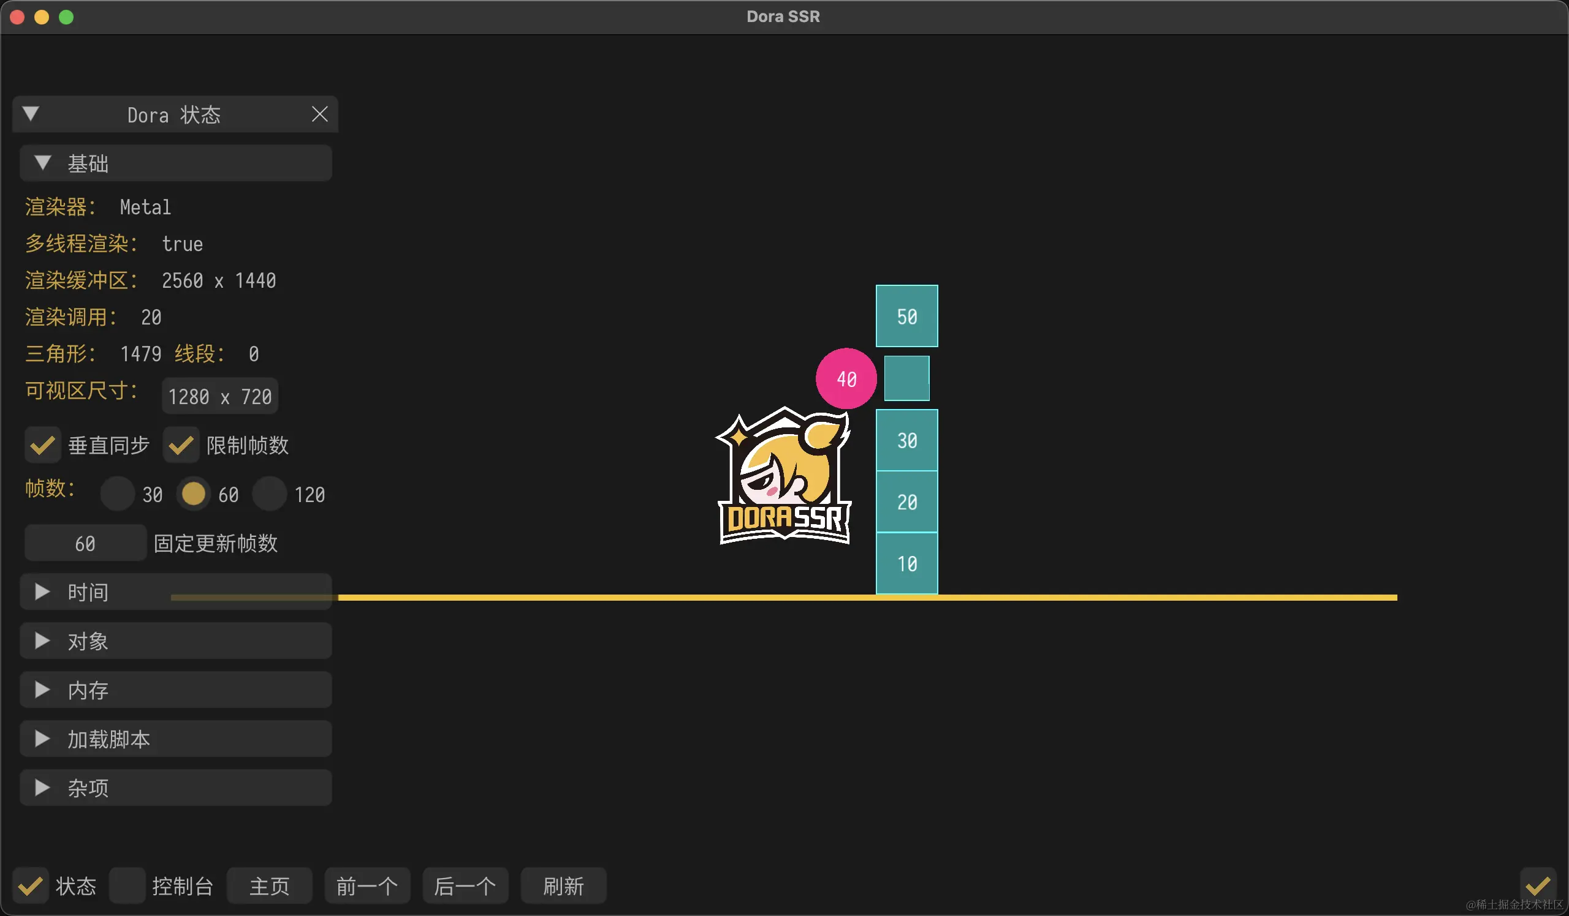This screenshot has width=1569, height=916.
Task: Disable the 垂直同步 checkbox
Action: (42, 445)
